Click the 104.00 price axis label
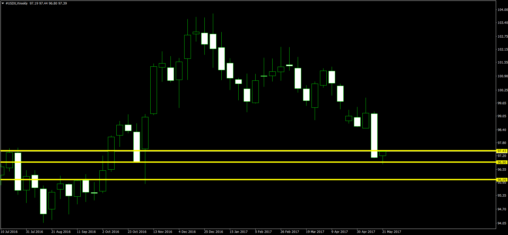Viewport: 508px width, 235px height. (x=502, y=10)
